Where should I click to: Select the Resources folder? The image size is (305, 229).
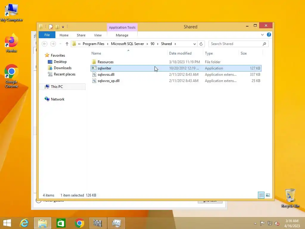[x=105, y=62]
